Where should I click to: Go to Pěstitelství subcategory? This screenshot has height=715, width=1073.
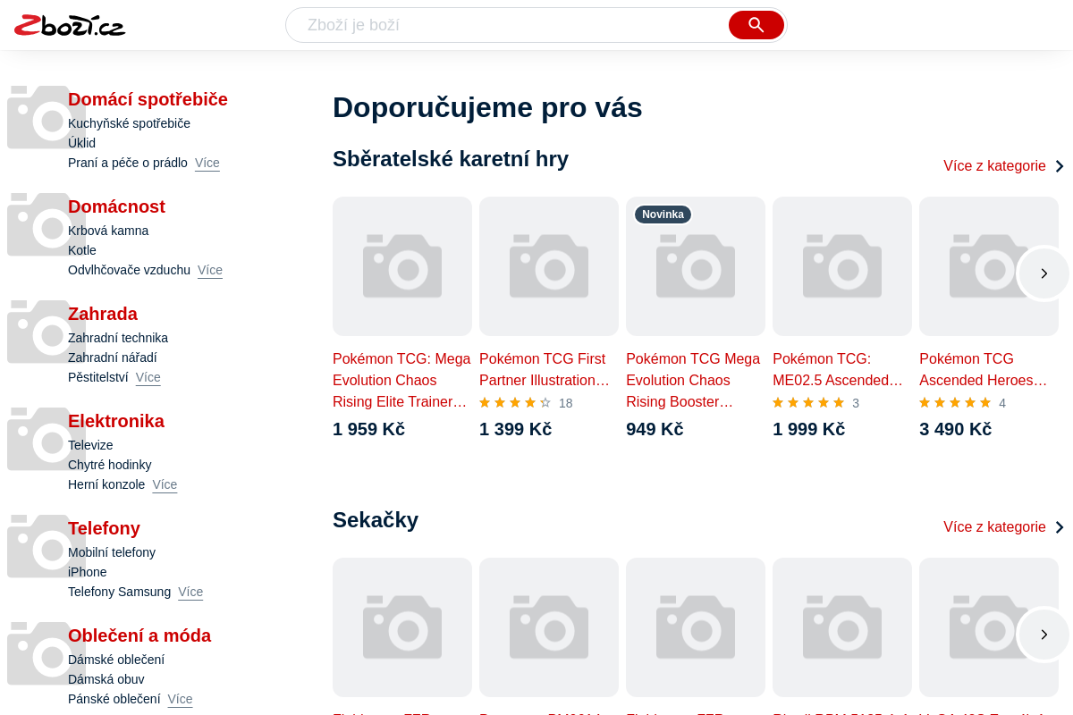[98, 377]
